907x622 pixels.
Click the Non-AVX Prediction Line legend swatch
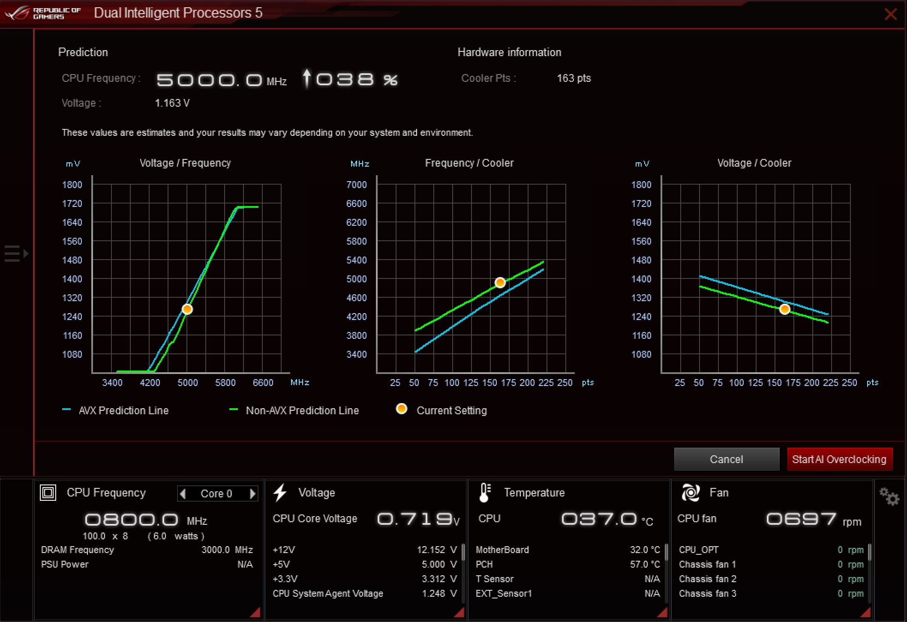coord(234,410)
